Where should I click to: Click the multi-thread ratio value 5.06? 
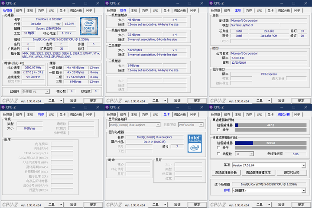pos(296,154)
